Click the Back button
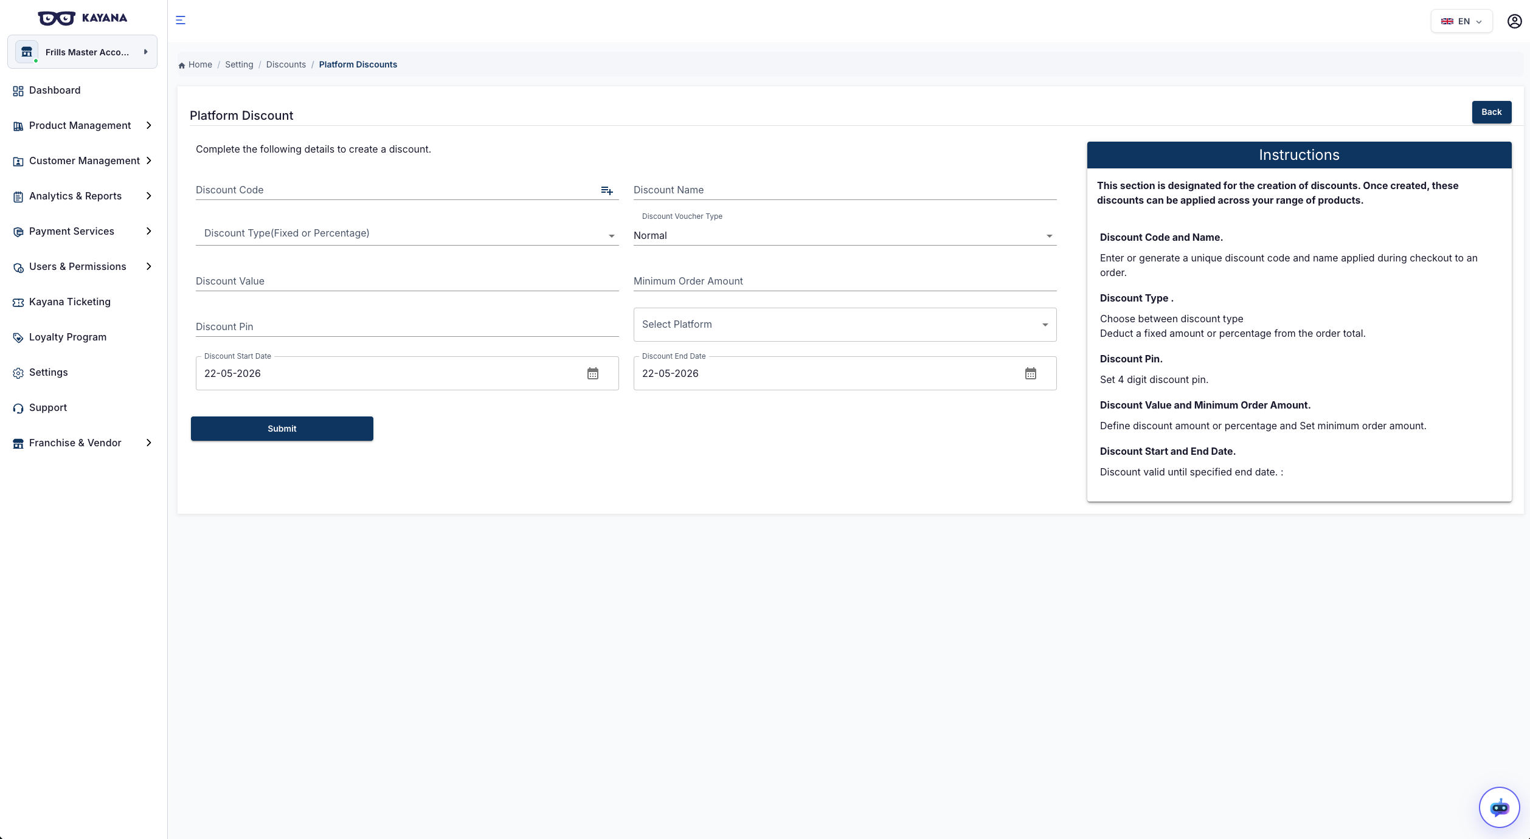 (1491, 112)
